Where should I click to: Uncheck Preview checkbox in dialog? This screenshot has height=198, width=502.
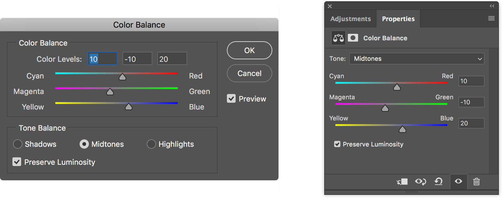(x=231, y=99)
